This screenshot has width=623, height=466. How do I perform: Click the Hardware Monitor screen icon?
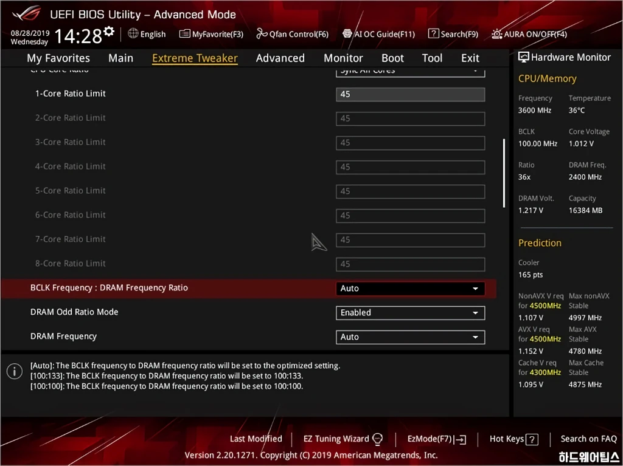(x=524, y=57)
